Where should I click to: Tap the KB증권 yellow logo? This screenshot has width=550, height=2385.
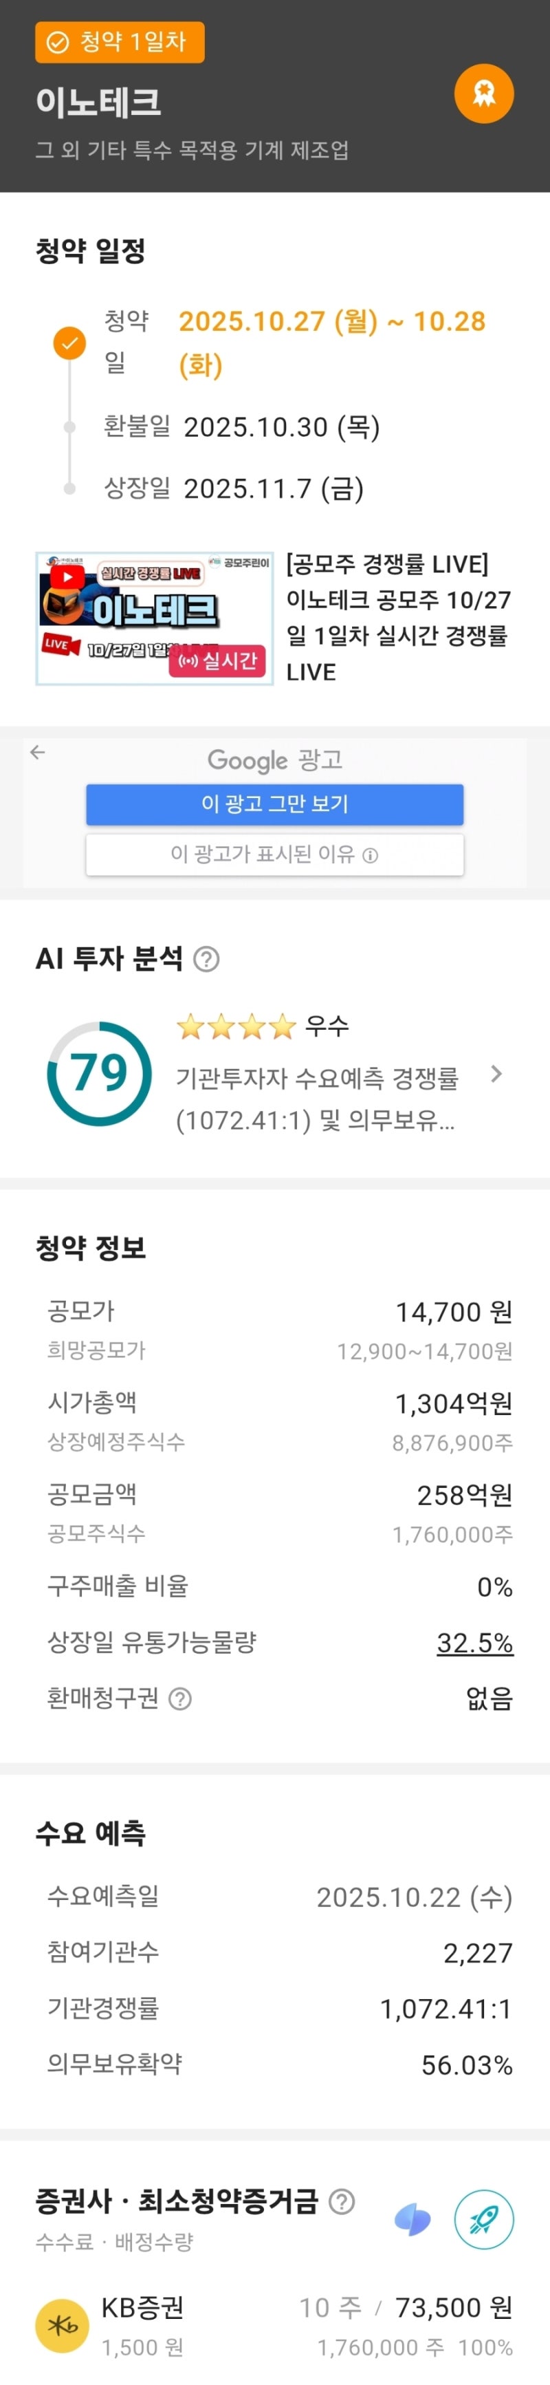(x=62, y=2325)
